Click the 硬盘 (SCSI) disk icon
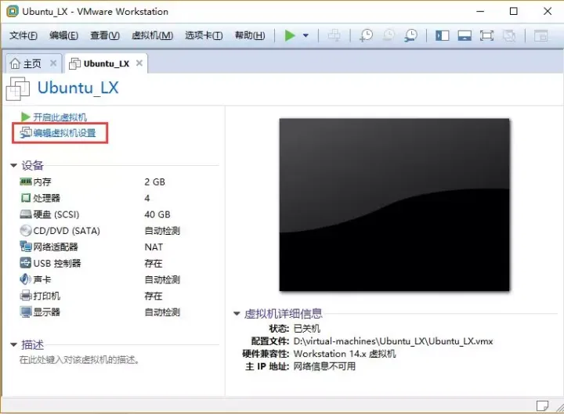 click(x=26, y=214)
